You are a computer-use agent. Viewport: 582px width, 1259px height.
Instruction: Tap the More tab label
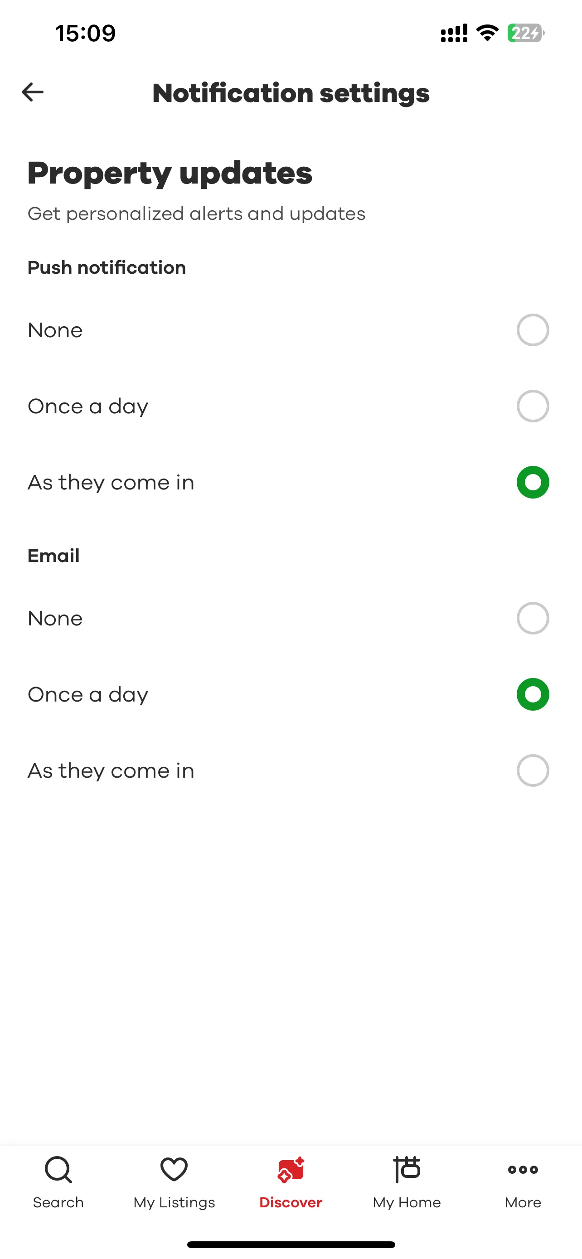click(523, 1202)
